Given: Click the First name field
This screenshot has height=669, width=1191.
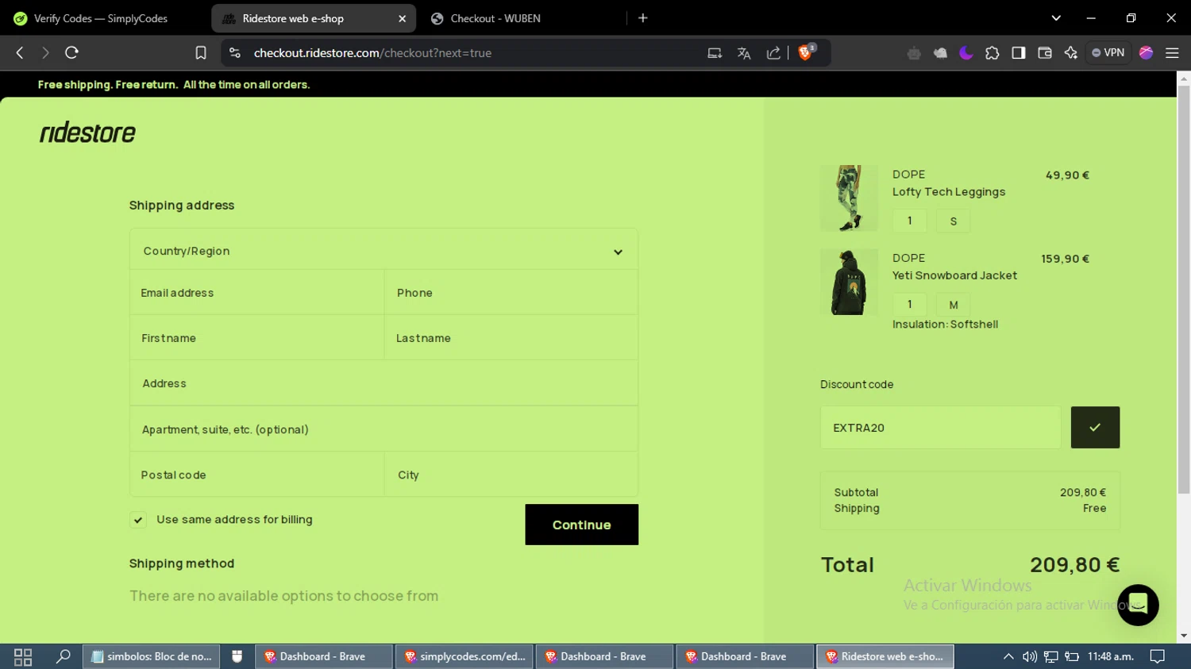Looking at the screenshot, I should point(257,338).
